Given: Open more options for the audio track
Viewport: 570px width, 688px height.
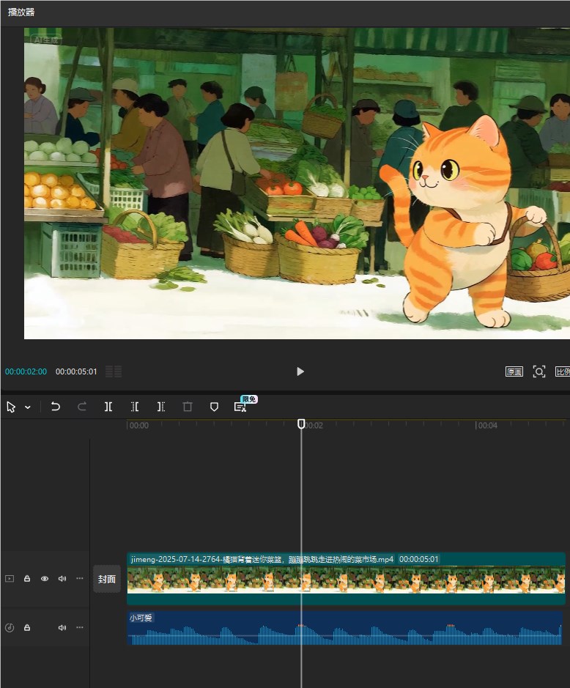Looking at the screenshot, I should click(x=80, y=628).
